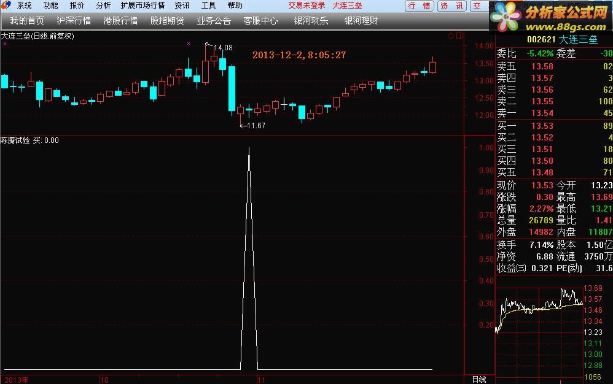Image resolution: width=613 pixels, height=384 pixels.
Task: Click the 外盘 value 14982
Action: coord(541,232)
